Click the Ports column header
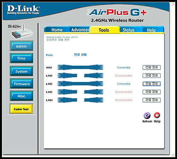Image resolution: width=177 pixels, height=159 pixels. (x=49, y=55)
